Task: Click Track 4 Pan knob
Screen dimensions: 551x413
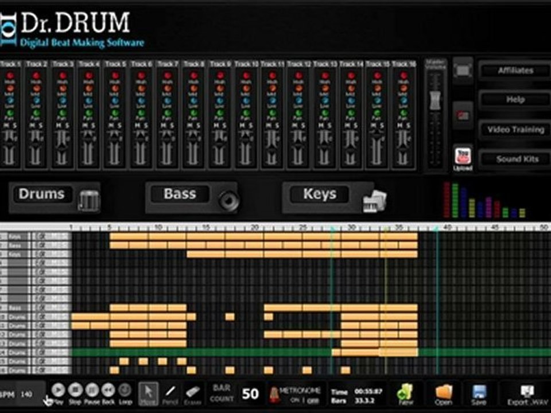Action: 89,113
